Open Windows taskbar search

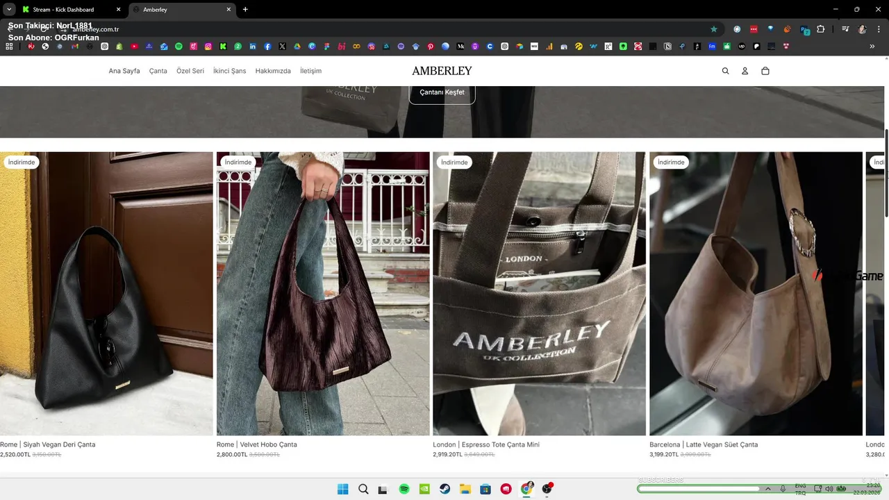tap(363, 489)
